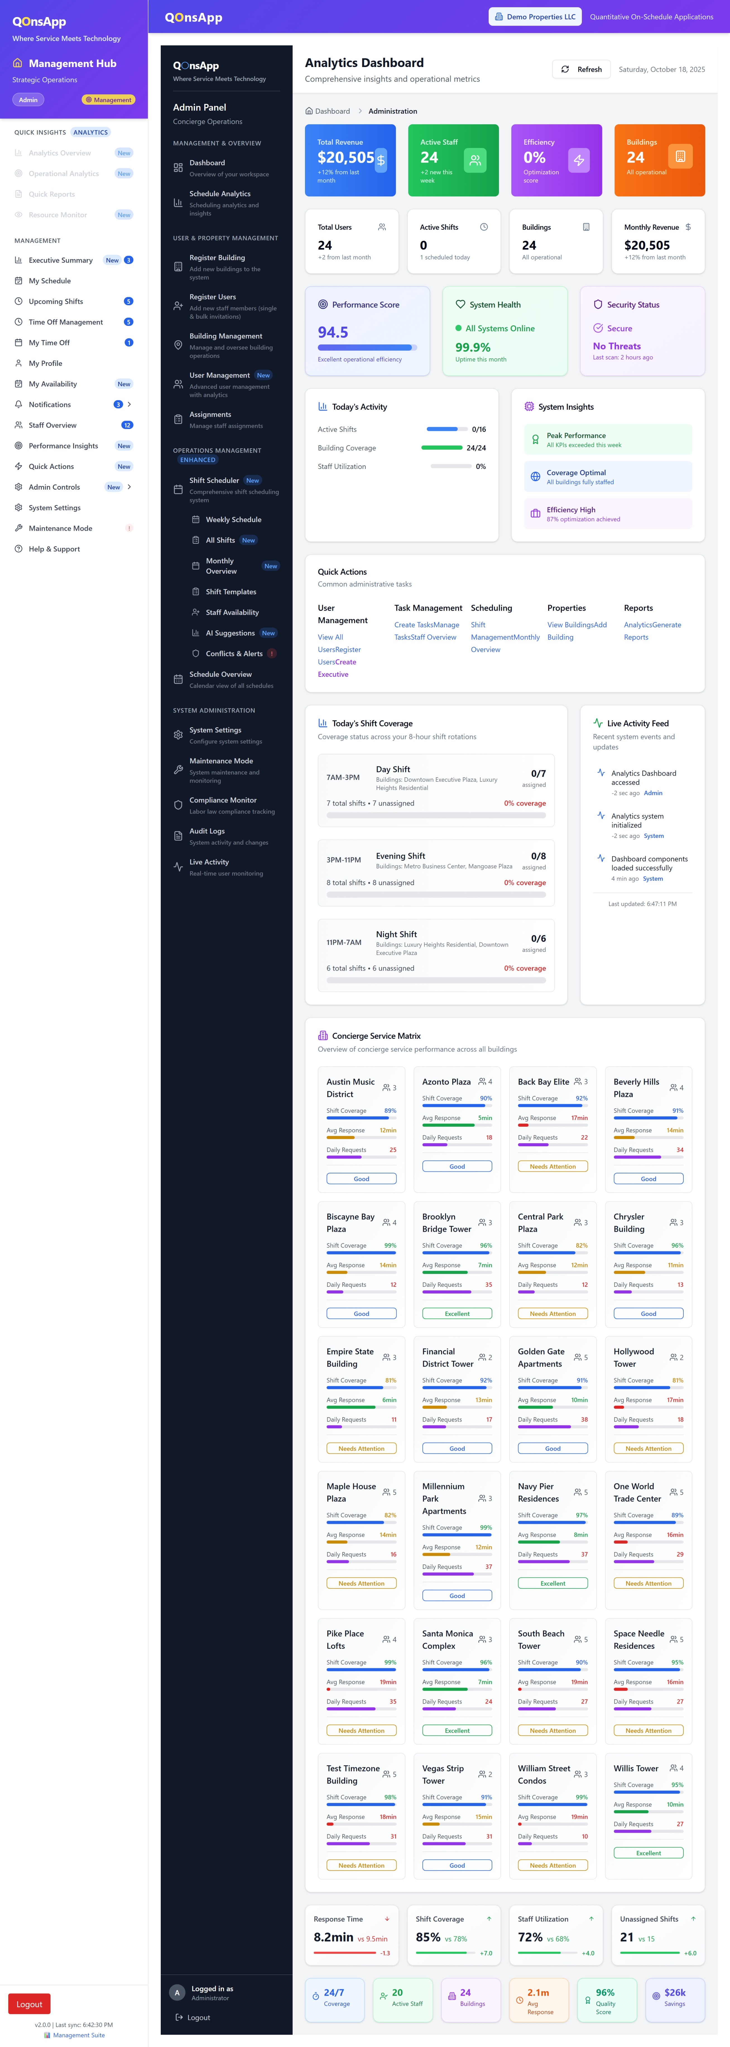
Task: Click the Compliance Monitor icon
Action: (178, 804)
